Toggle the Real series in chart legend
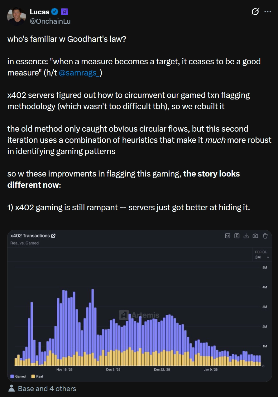 [x=37, y=376]
